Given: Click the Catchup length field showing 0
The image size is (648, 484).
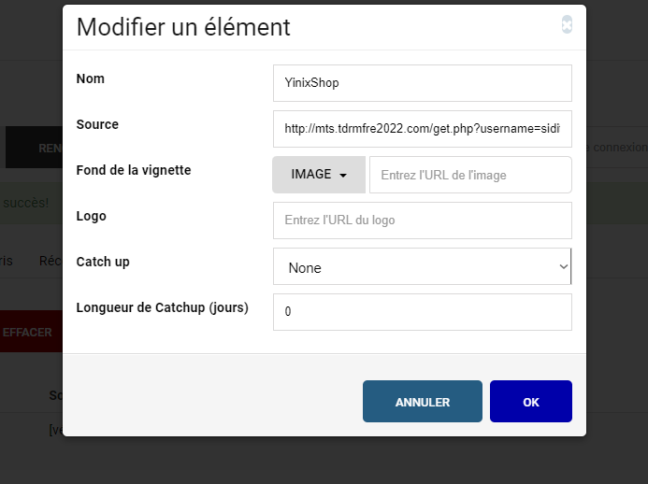Looking at the screenshot, I should point(422,312).
